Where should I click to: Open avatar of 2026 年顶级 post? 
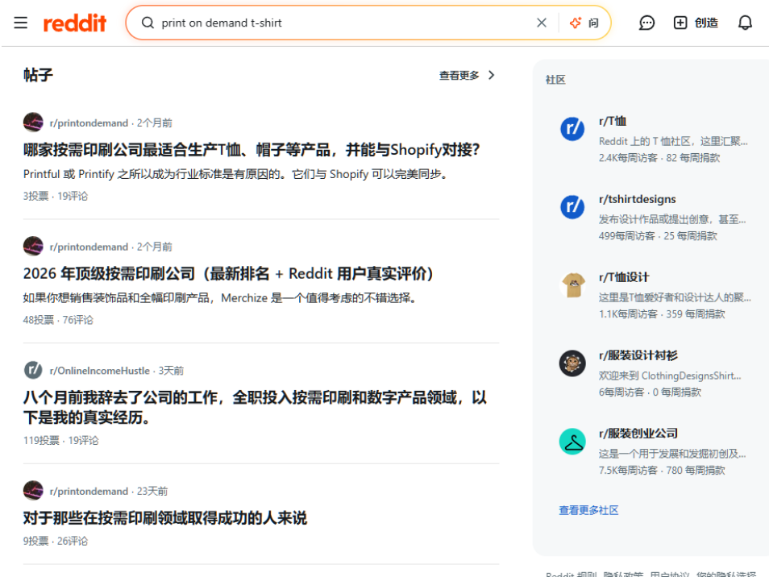33,246
